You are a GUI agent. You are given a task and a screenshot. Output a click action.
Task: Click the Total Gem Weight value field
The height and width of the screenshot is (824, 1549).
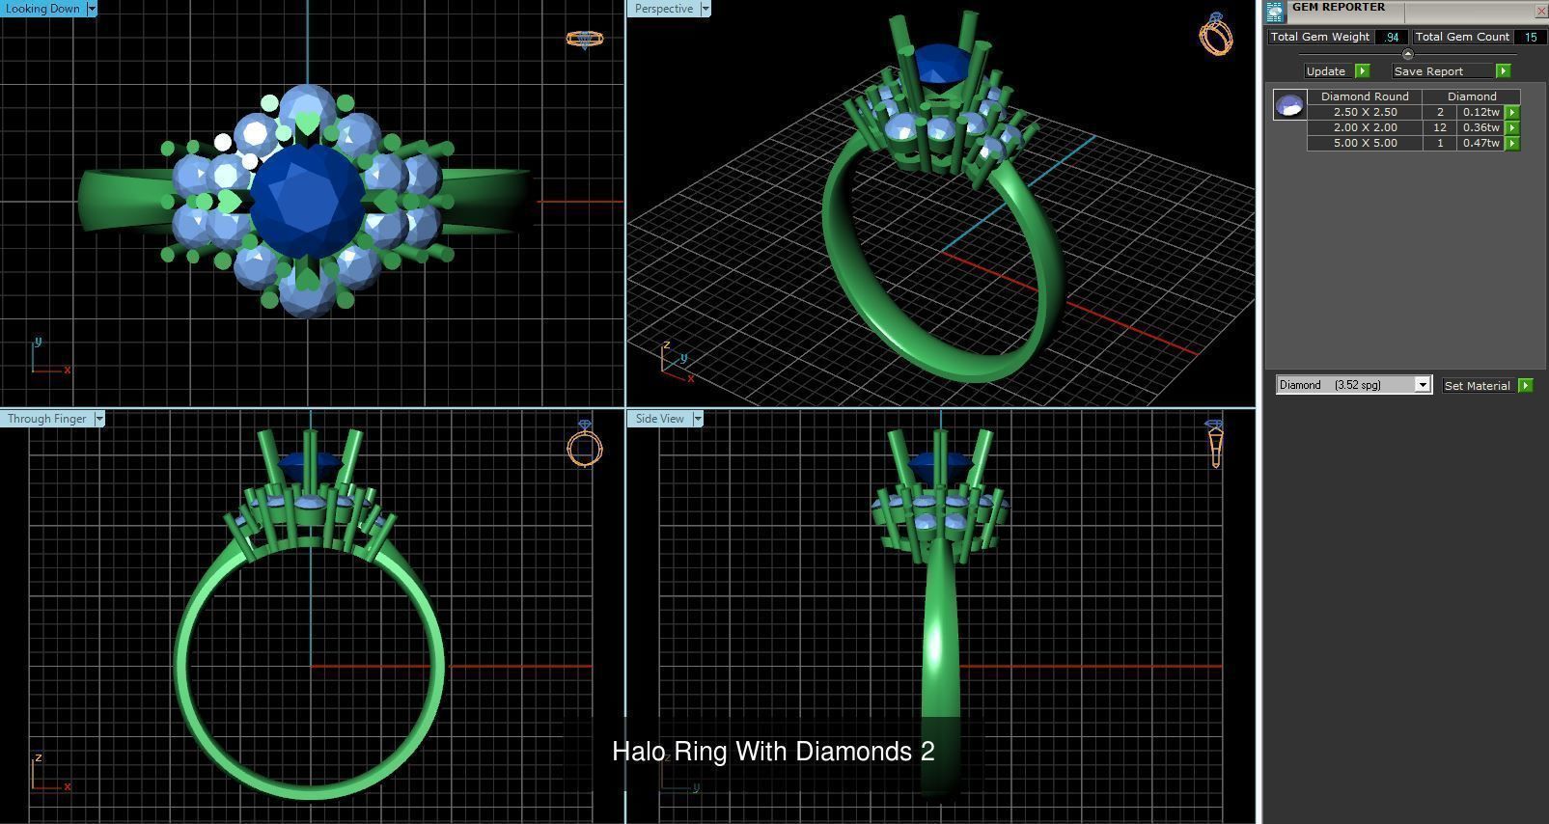(x=1391, y=37)
